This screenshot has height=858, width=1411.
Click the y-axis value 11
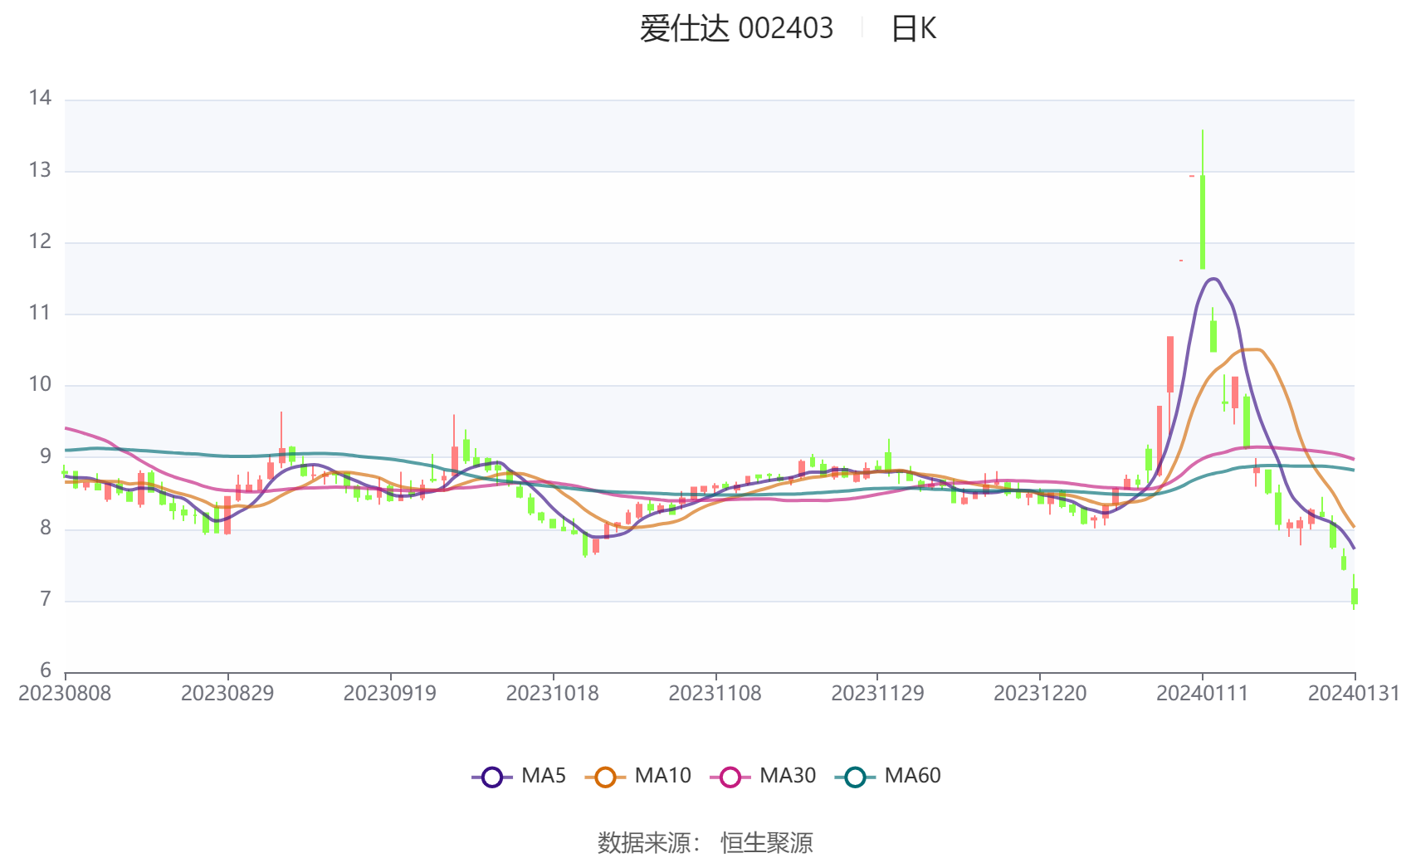[40, 313]
